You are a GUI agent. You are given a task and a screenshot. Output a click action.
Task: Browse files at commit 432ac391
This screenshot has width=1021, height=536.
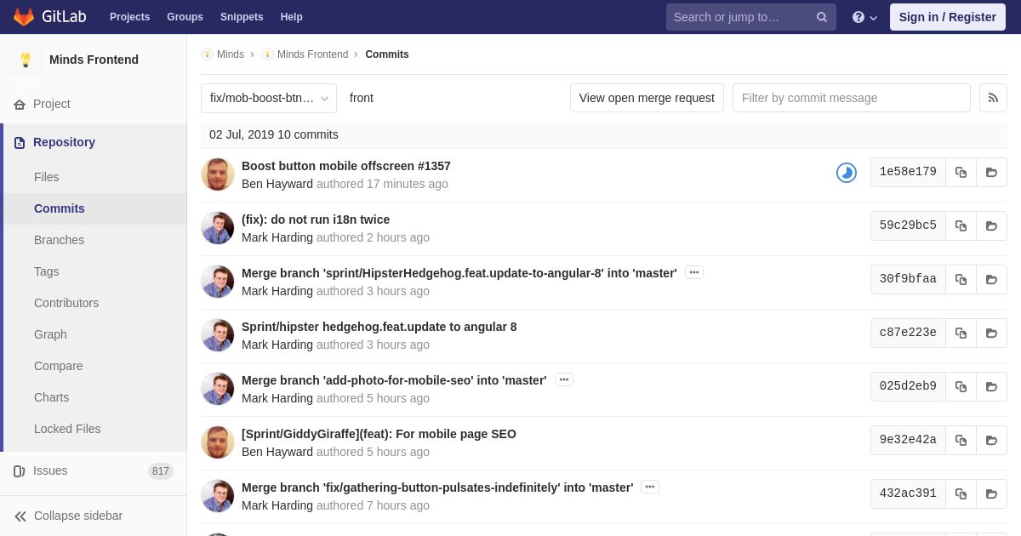point(991,493)
